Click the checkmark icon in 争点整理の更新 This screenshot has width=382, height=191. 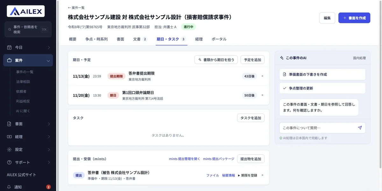click(x=285, y=88)
